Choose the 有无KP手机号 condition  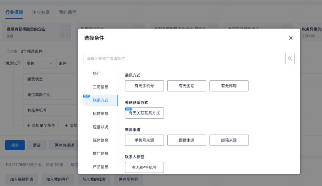click(144, 167)
